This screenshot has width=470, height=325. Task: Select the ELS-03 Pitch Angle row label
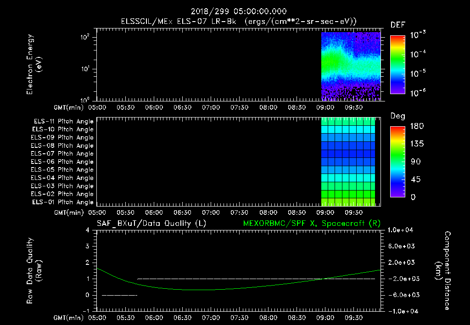[62, 186]
